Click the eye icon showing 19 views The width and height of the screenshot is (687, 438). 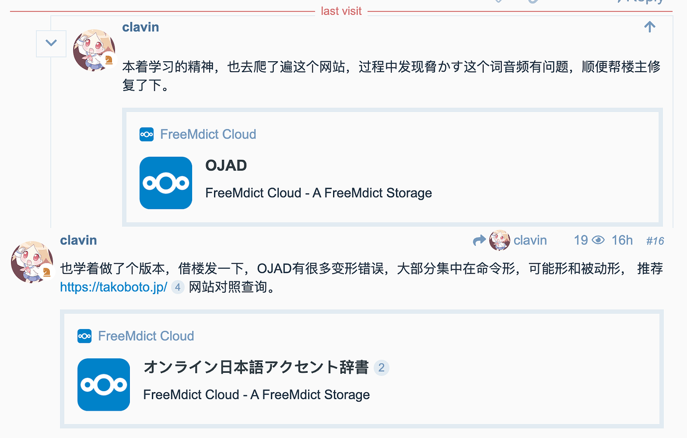pyautogui.click(x=598, y=240)
